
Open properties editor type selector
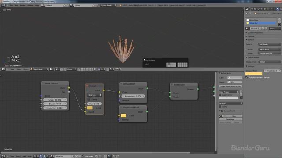248,9
